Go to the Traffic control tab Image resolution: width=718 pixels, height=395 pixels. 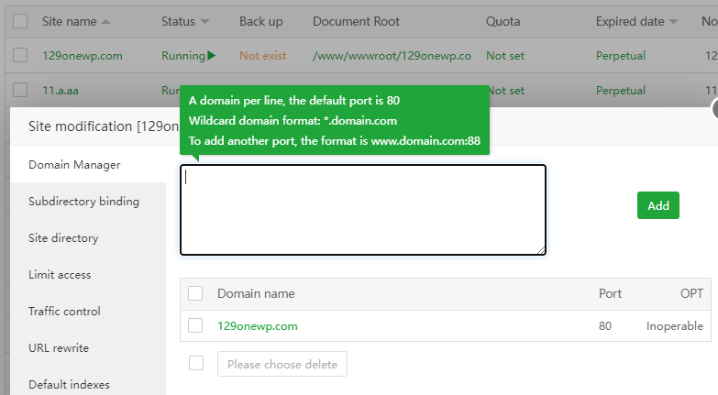coord(64,312)
